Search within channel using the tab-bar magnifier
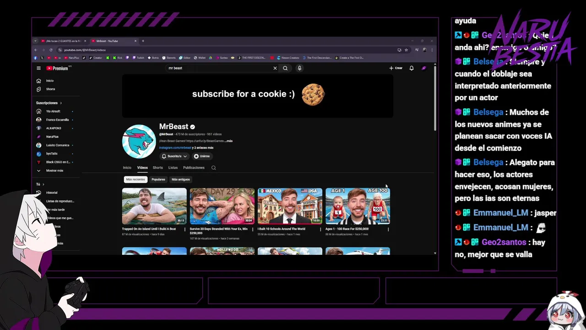The height and width of the screenshot is (330, 586). 213,168
